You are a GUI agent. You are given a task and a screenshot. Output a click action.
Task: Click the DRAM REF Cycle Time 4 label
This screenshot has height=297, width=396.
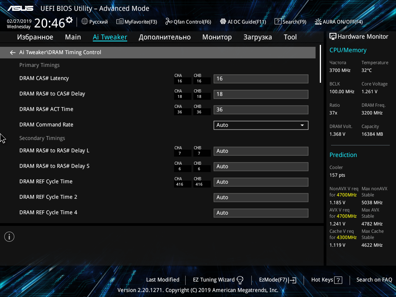(x=48, y=212)
